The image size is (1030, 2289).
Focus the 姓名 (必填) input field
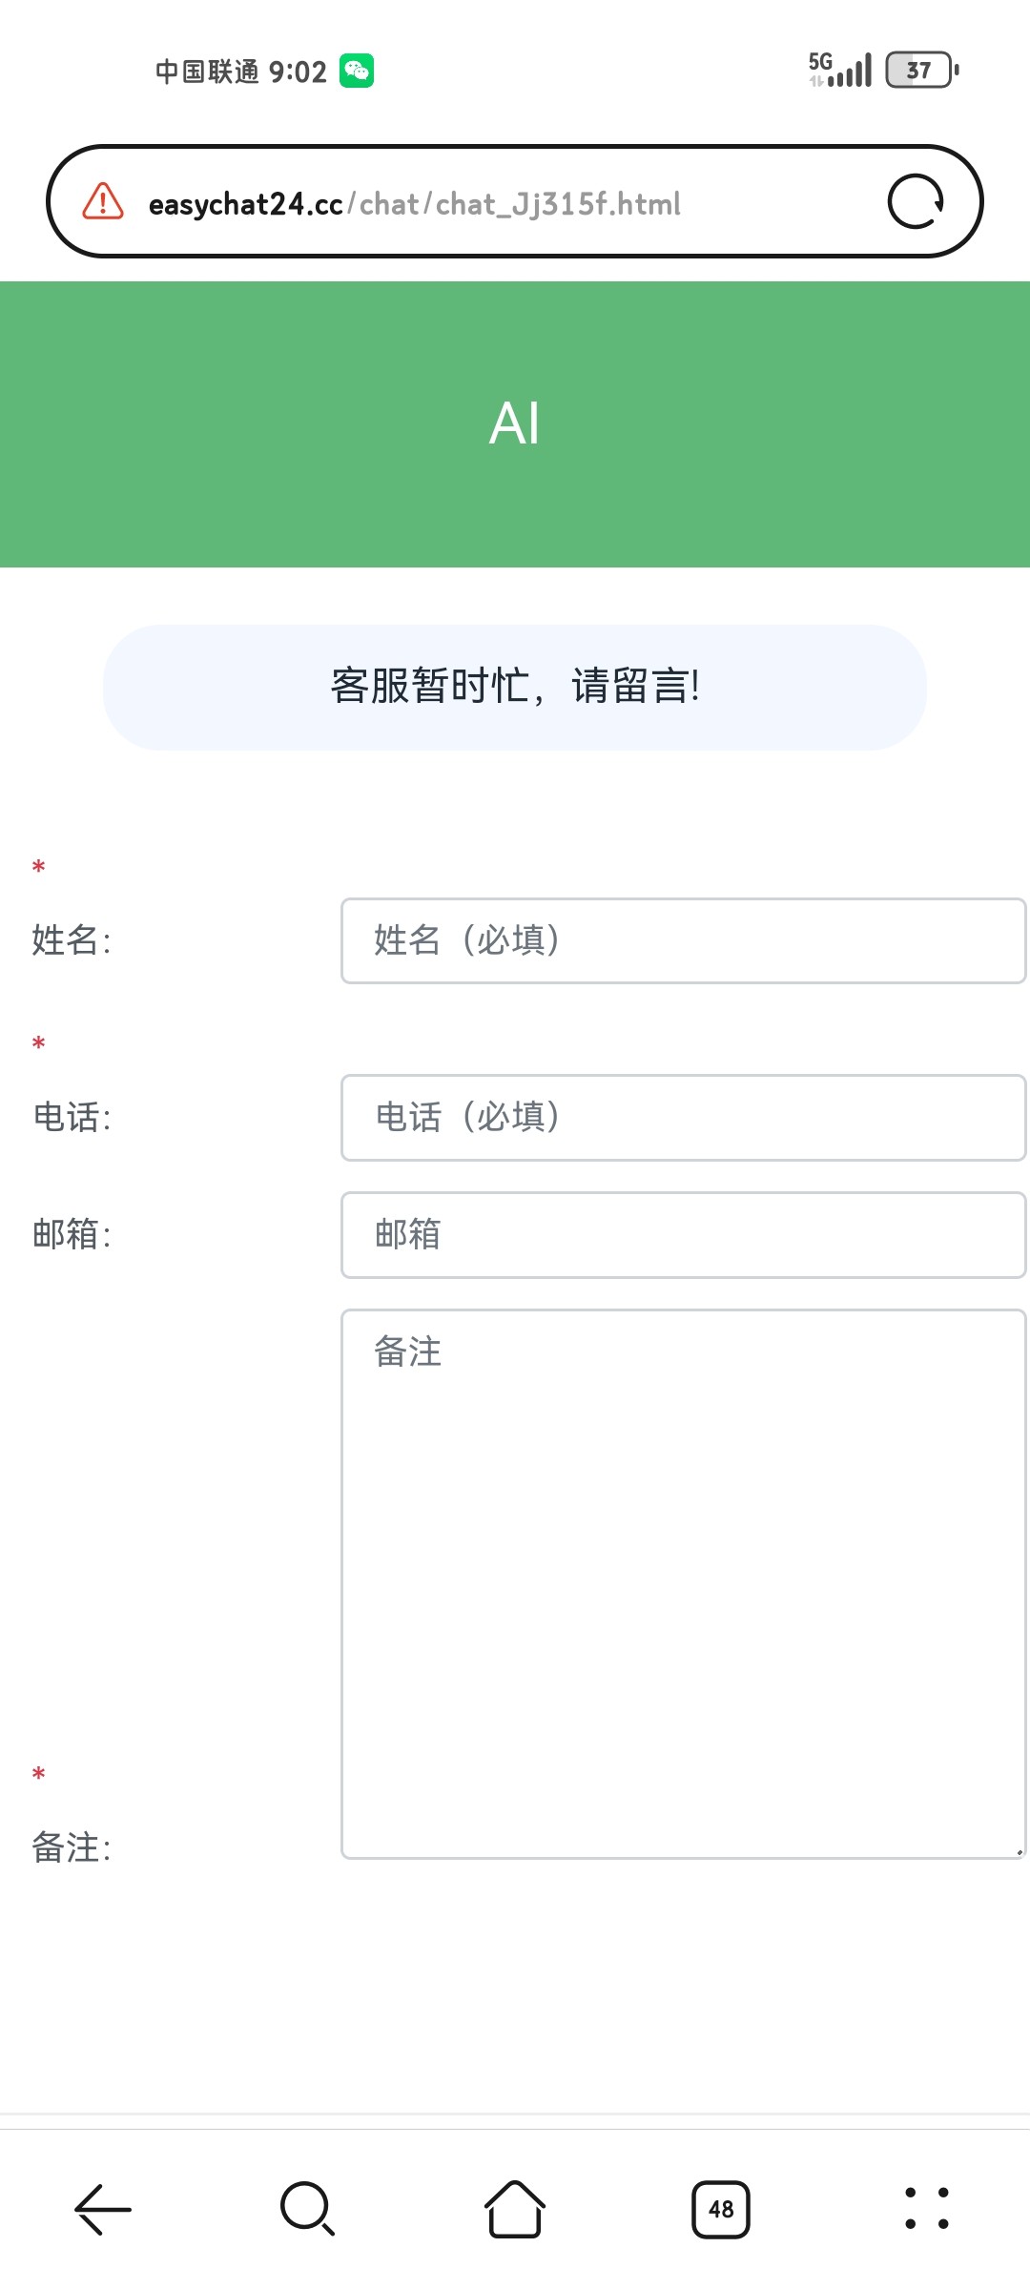tap(683, 940)
